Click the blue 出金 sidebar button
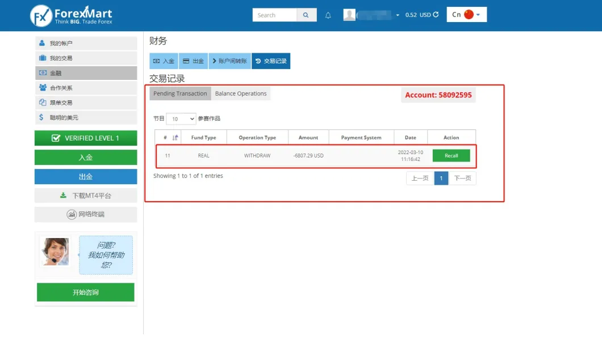 point(86,177)
